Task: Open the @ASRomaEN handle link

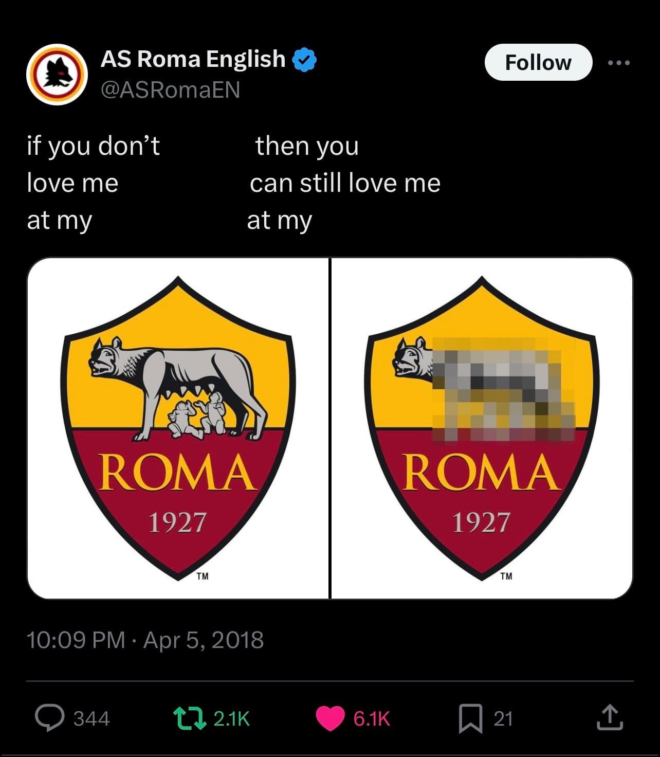Action: pyautogui.click(x=170, y=90)
